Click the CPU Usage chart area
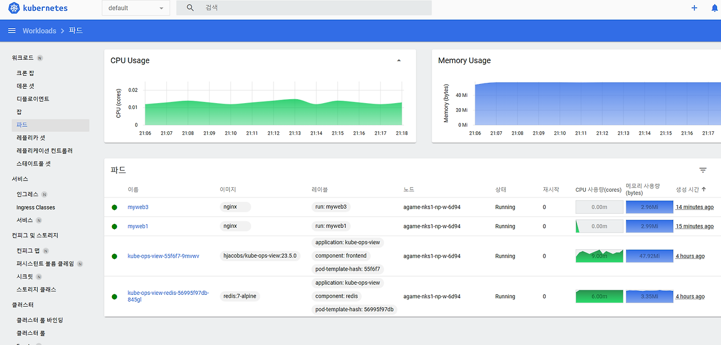 pos(273,104)
